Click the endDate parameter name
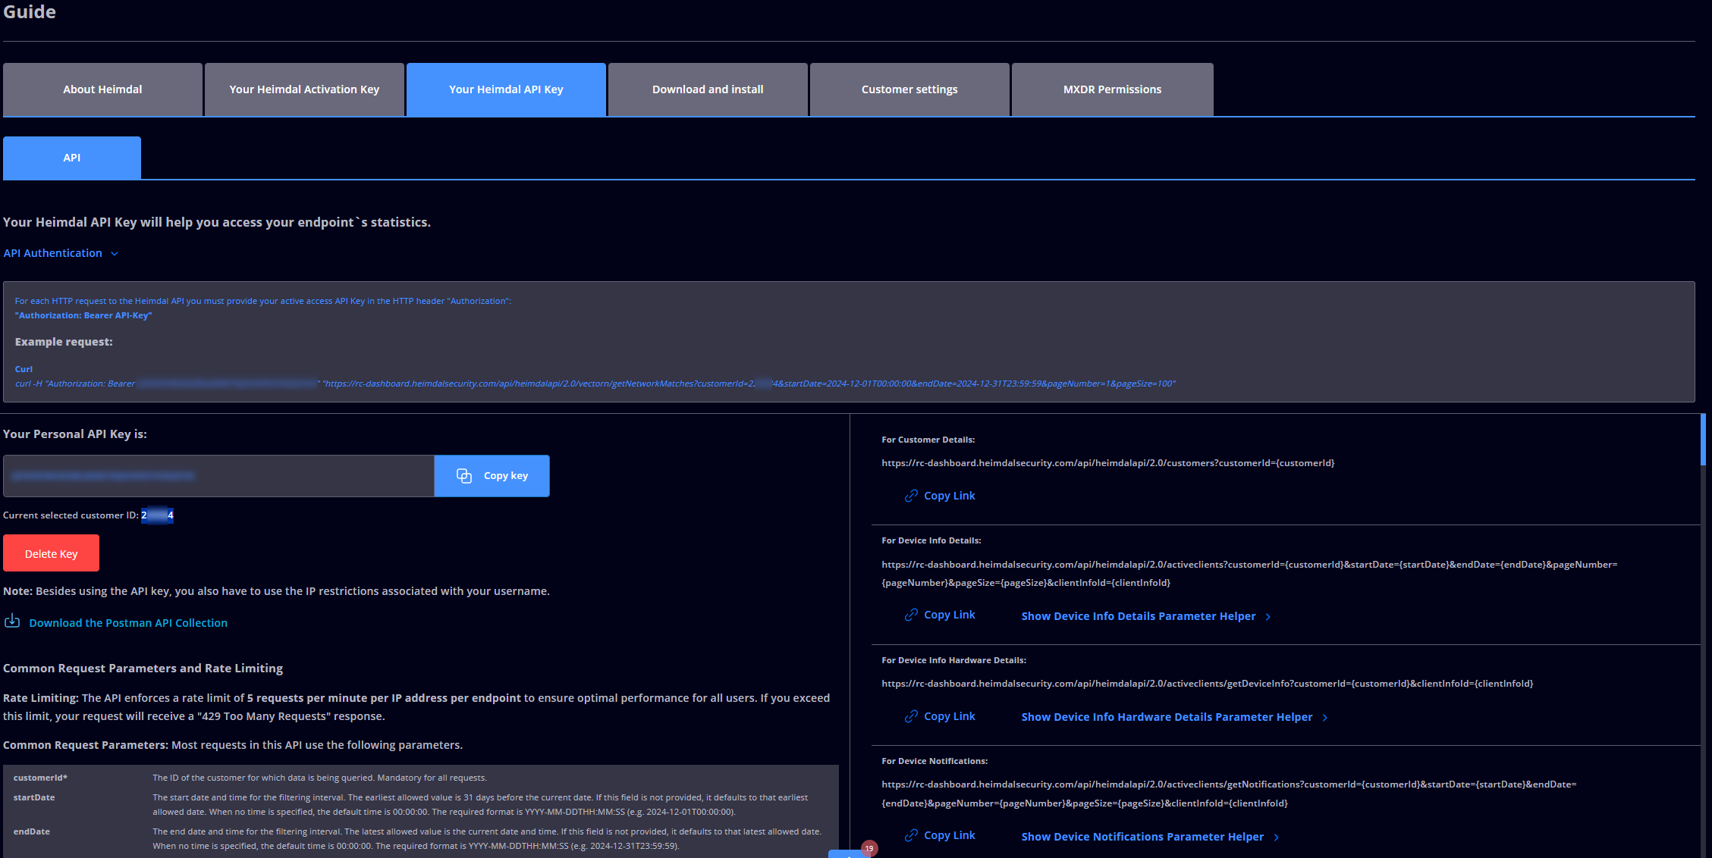 pyautogui.click(x=32, y=831)
